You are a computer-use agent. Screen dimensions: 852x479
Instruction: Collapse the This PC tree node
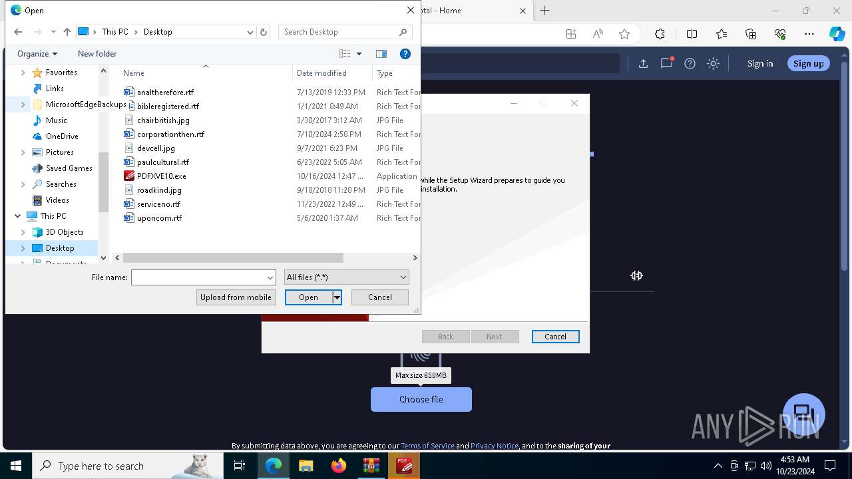(x=17, y=216)
